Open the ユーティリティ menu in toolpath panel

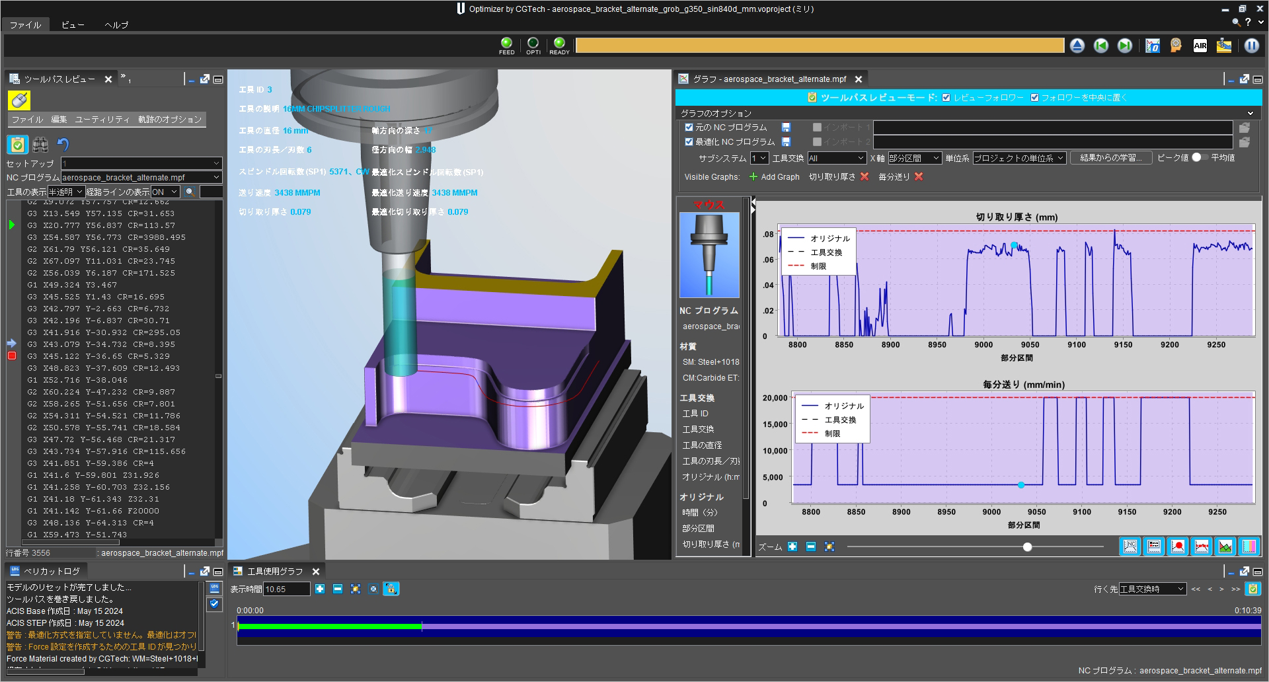102,120
